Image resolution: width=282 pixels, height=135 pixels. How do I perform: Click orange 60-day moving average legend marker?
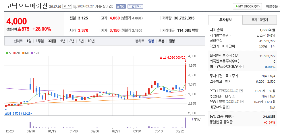coord(23,53)
